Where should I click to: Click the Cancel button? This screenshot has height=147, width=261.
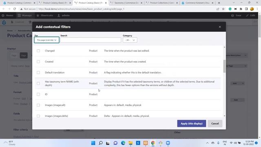pyautogui.click(x=215, y=123)
